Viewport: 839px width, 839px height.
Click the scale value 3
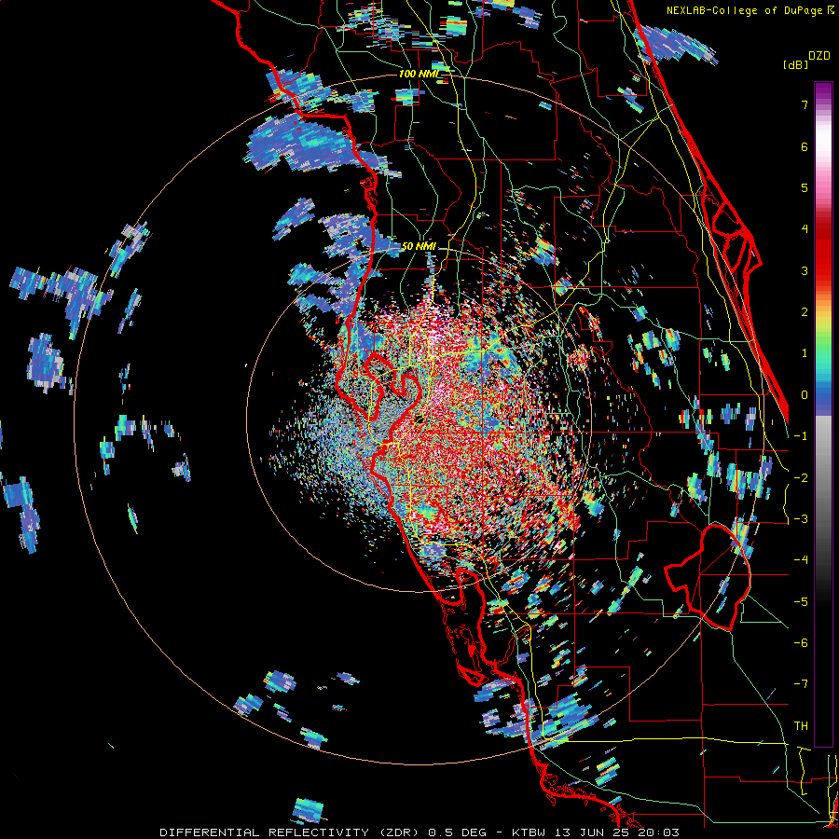pos(805,270)
